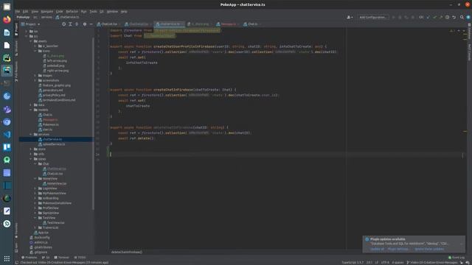Click the 4 spaces indent status entry

[x=398, y=263]
